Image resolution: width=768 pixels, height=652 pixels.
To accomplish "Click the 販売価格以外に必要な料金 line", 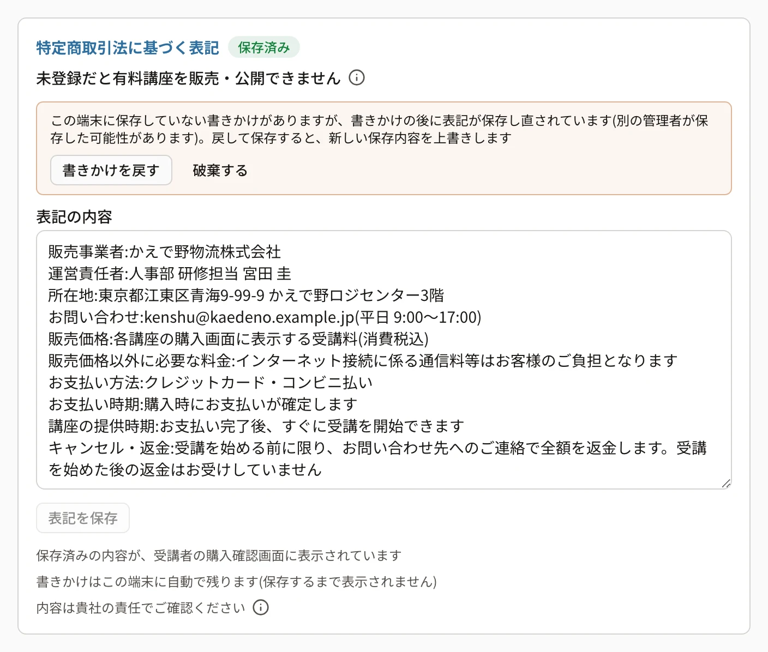I will 363,361.
